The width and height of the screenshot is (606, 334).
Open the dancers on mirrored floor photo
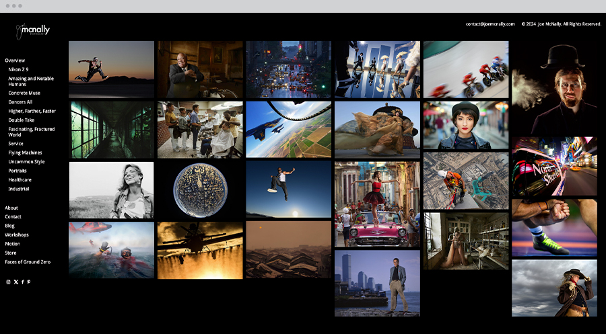pyautogui.click(x=377, y=69)
